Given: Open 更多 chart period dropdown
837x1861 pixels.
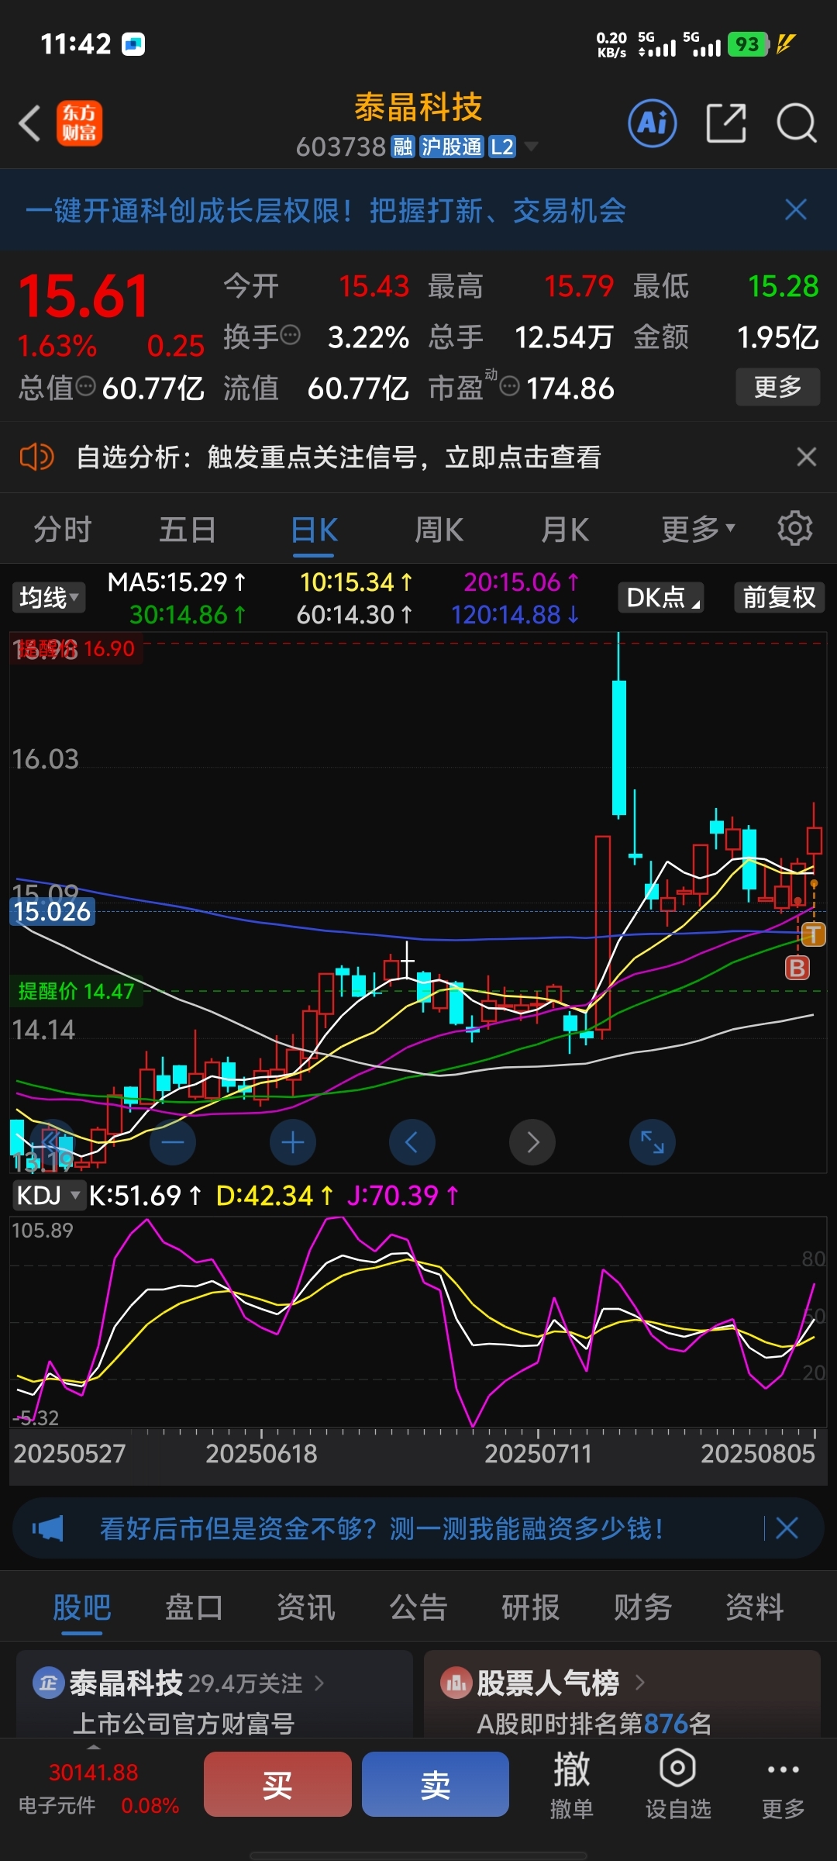Looking at the screenshot, I should pos(697,529).
